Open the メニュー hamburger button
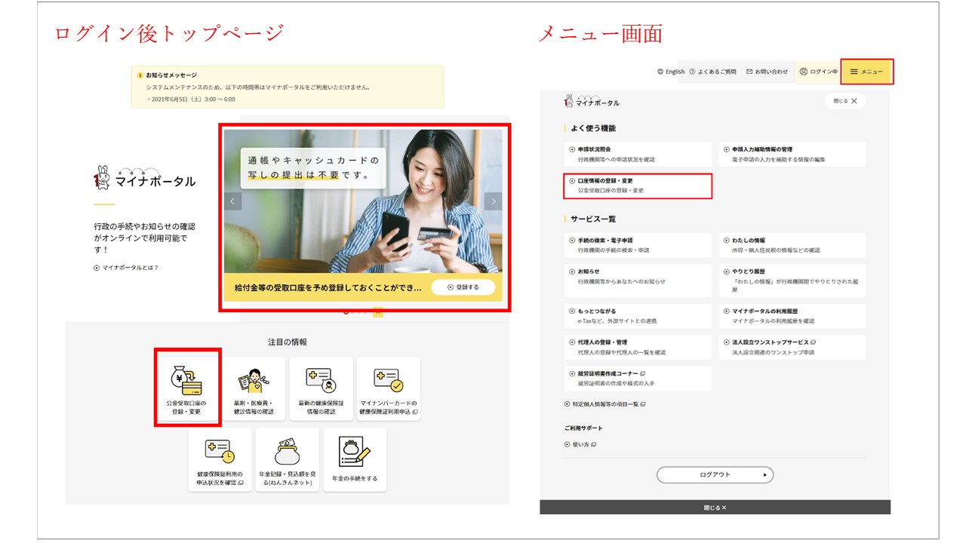Viewport: 966px width, 543px height. [x=868, y=72]
